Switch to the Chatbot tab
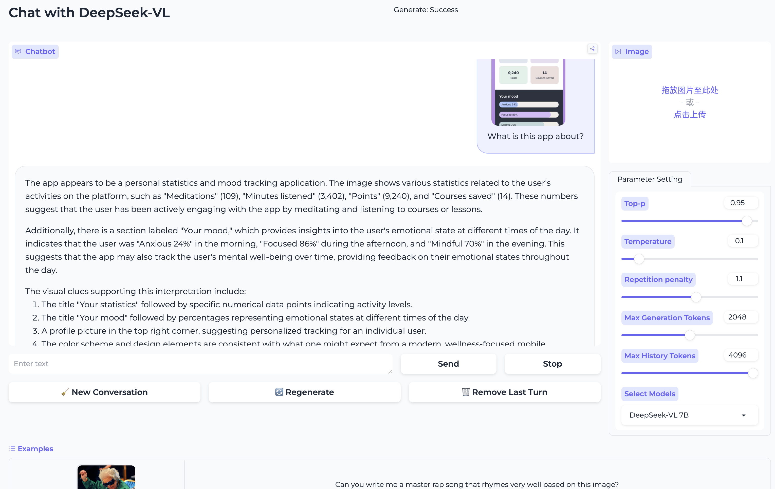The height and width of the screenshot is (489, 775). pyautogui.click(x=35, y=51)
